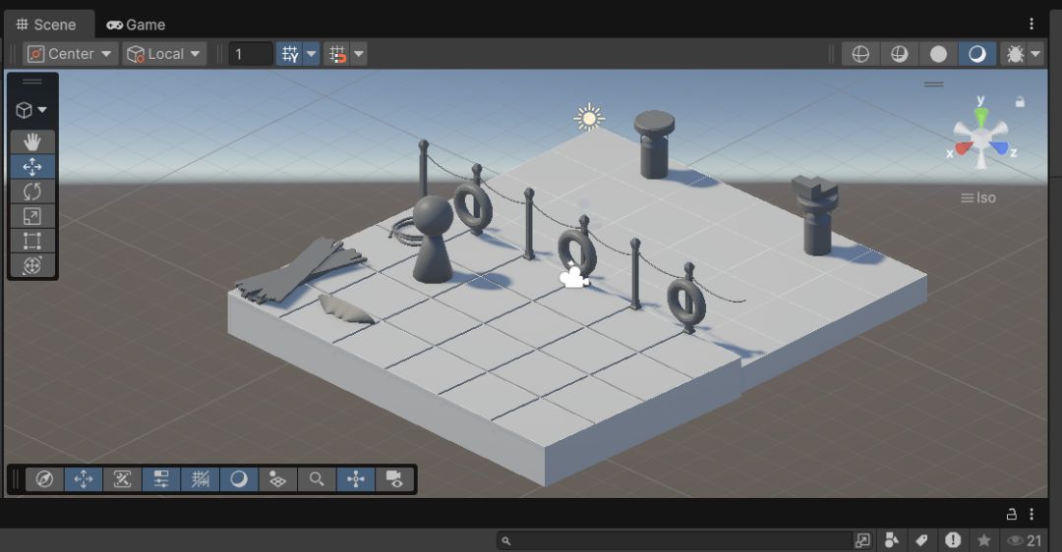Switch to the Scene tab
Screen dimensions: 1062x552
pyautogui.click(x=46, y=25)
